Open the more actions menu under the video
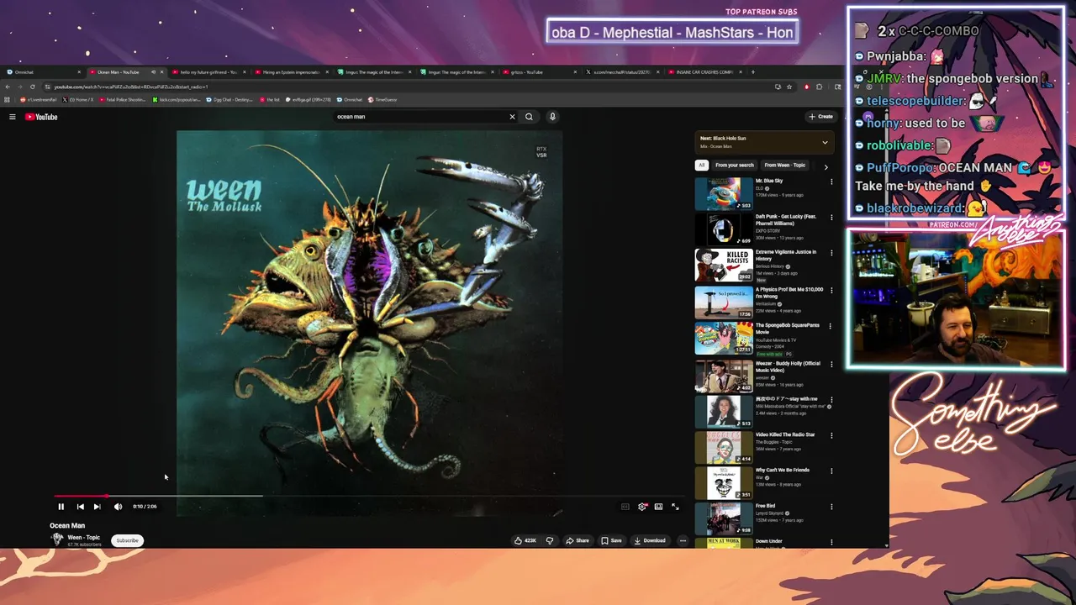 (683, 540)
